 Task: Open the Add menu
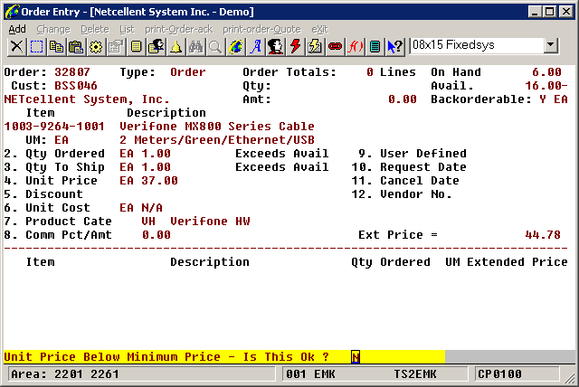point(17,29)
